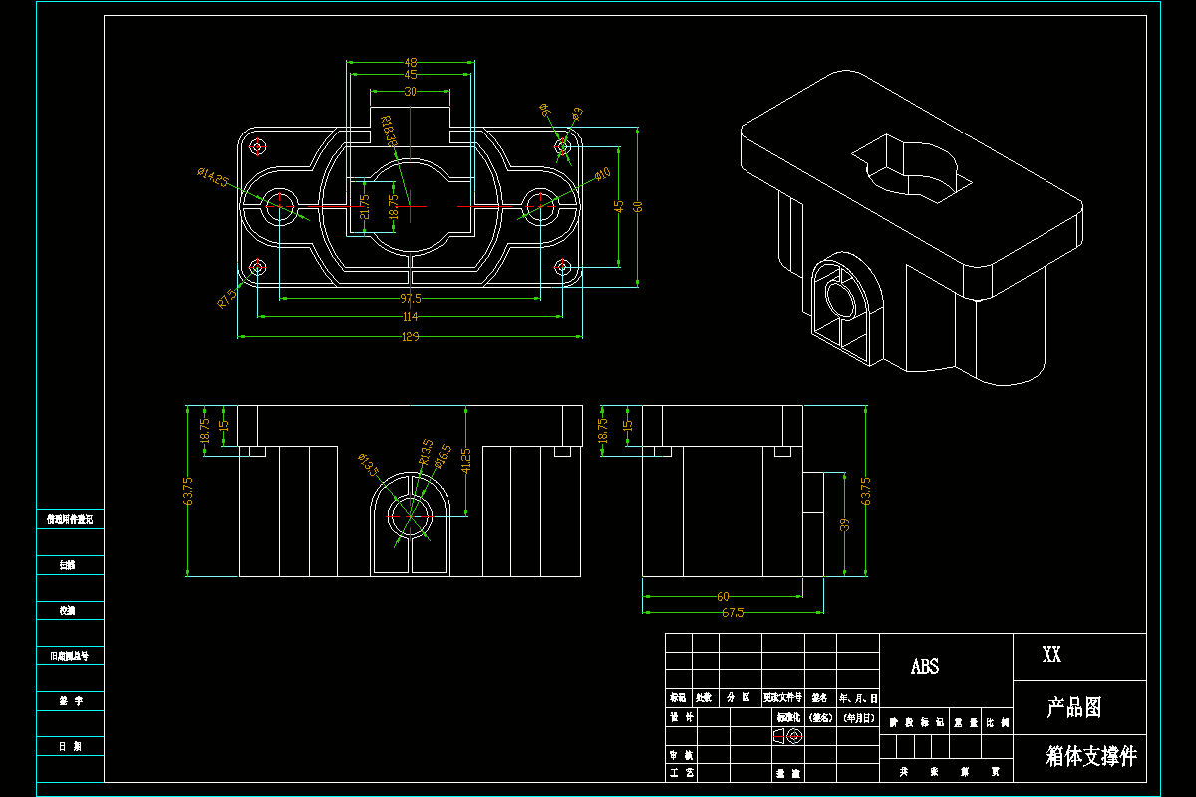This screenshot has height=797, width=1196.
Task: Click the R18.38 radius label
Action: pos(389,133)
